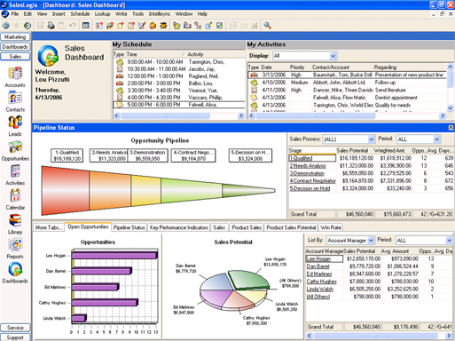Click the printer toolbar icon
This screenshot has width=455, height=341.
pyautogui.click(x=51, y=26)
